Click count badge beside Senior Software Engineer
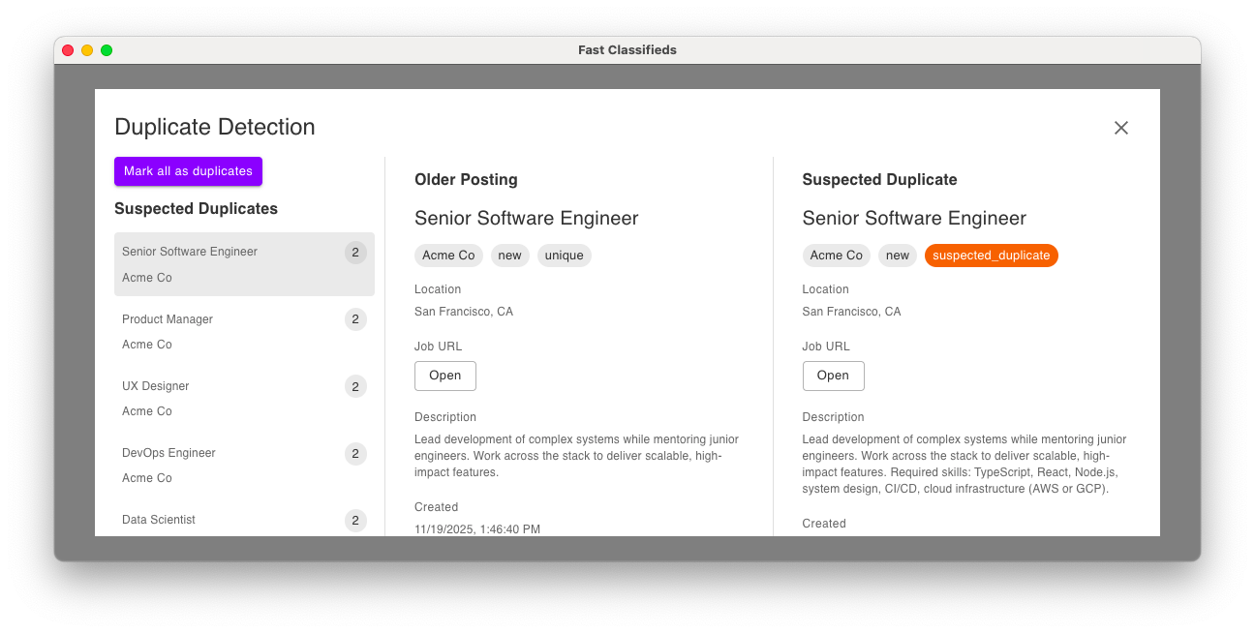This screenshot has width=1255, height=633. coord(355,253)
